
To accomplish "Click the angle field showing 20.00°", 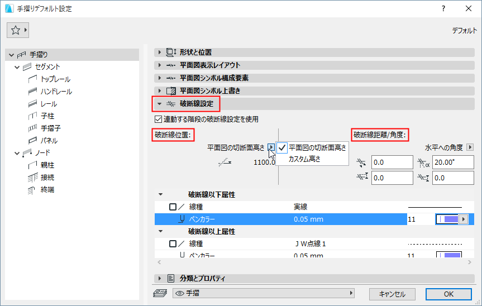I will (x=453, y=162).
